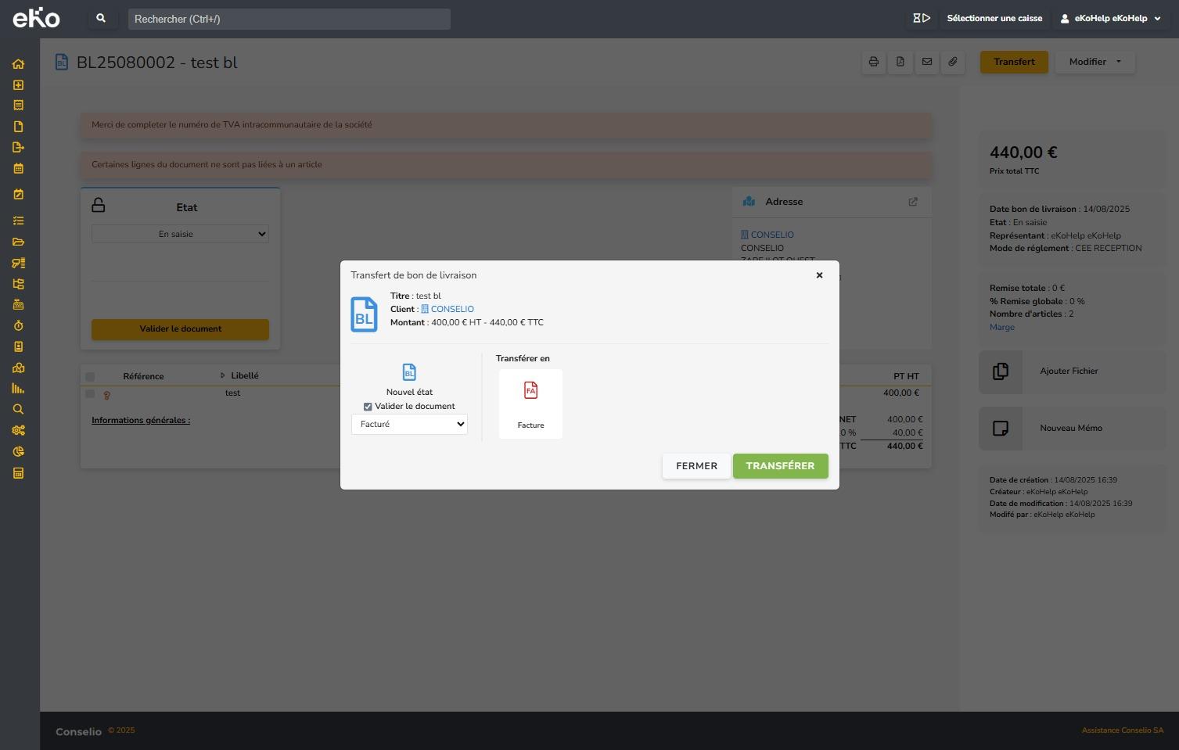This screenshot has width=1179, height=750.
Task: Click in the Rechercher search field
Action: 289,19
